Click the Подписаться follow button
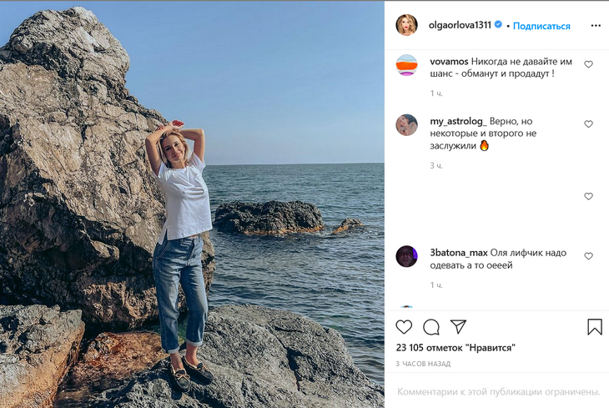609x408 pixels. coord(541,26)
